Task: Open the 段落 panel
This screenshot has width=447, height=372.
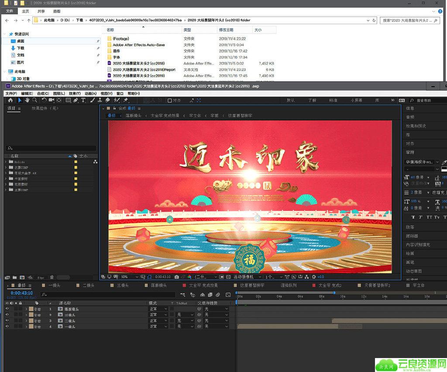Action: click(410, 227)
